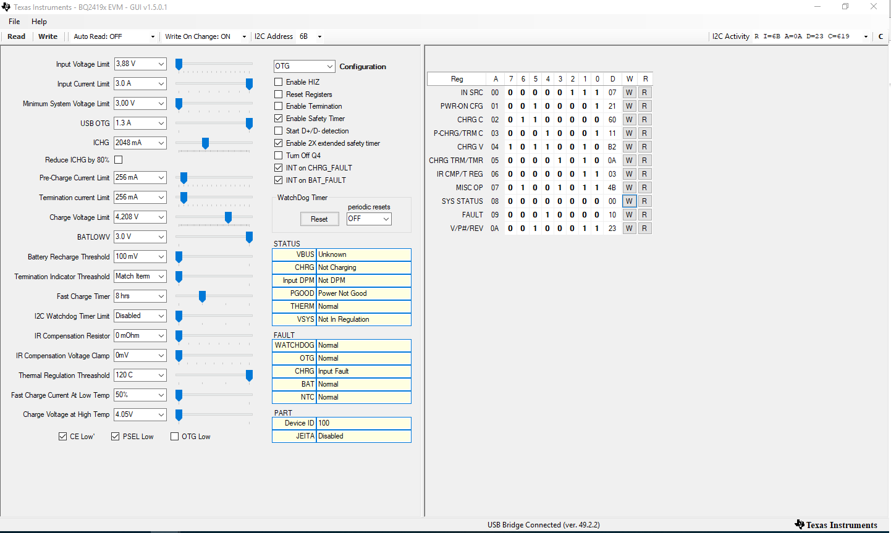Click the CHRG fault value Input Fault
The width and height of the screenshot is (891, 533).
363,371
